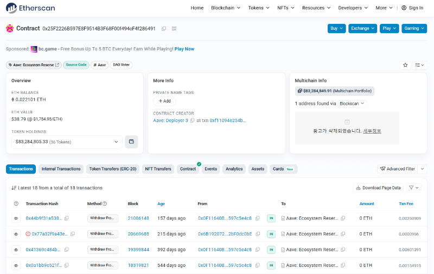Click the help icon in the table header
Image resolution: width=434 pixels, height=274 pixels.
tap(16, 203)
